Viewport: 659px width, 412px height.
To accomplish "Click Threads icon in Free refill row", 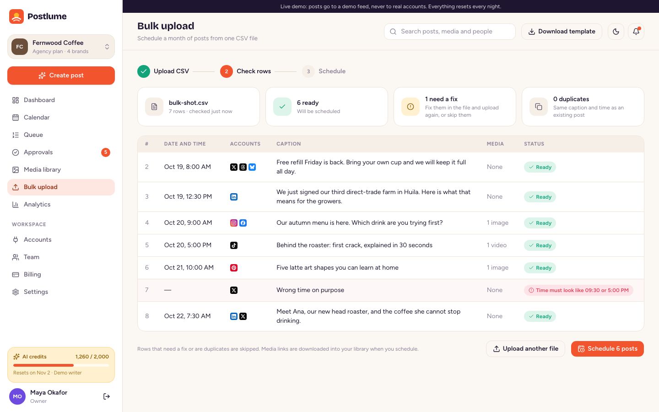I will pos(243,167).
